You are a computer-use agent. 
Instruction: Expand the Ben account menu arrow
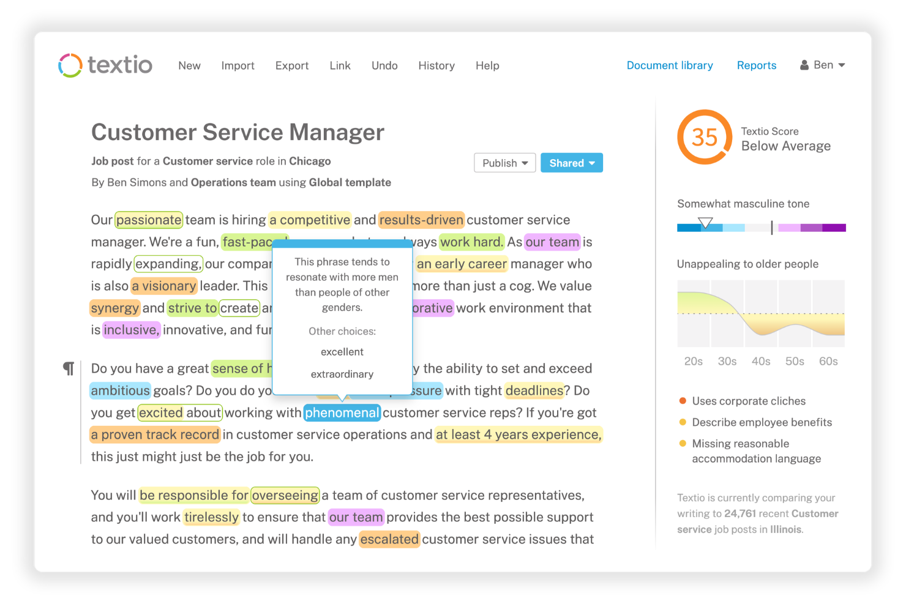[x=842, y=65]
